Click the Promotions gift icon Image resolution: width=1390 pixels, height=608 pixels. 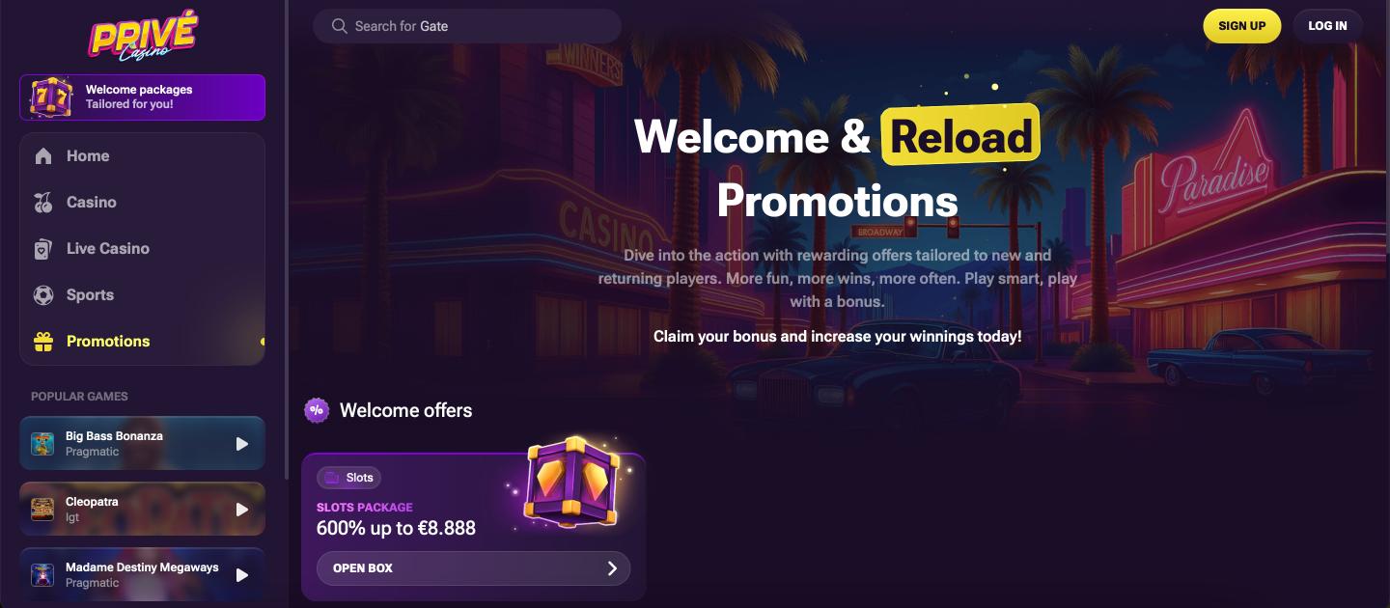pyautogui.click(x=43, y=342)
